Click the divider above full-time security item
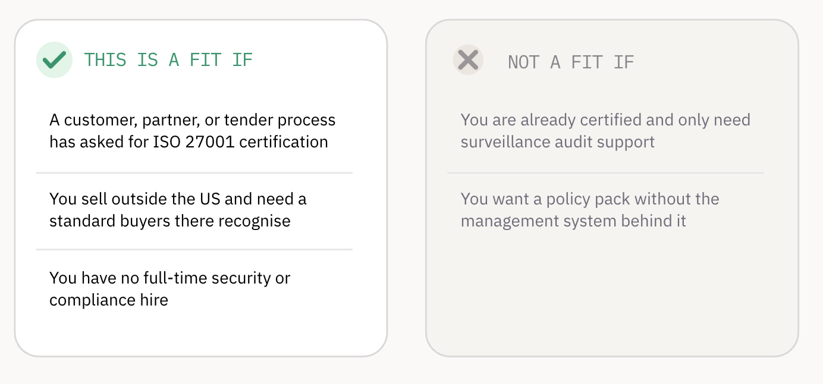823x384 pixels. pyautogui.click(x=194, y=250)
